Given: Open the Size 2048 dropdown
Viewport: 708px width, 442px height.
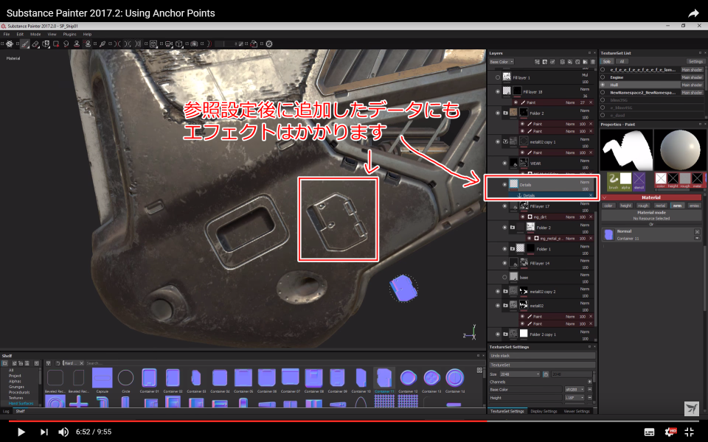Looking at the screenshot, I should 520,374.
